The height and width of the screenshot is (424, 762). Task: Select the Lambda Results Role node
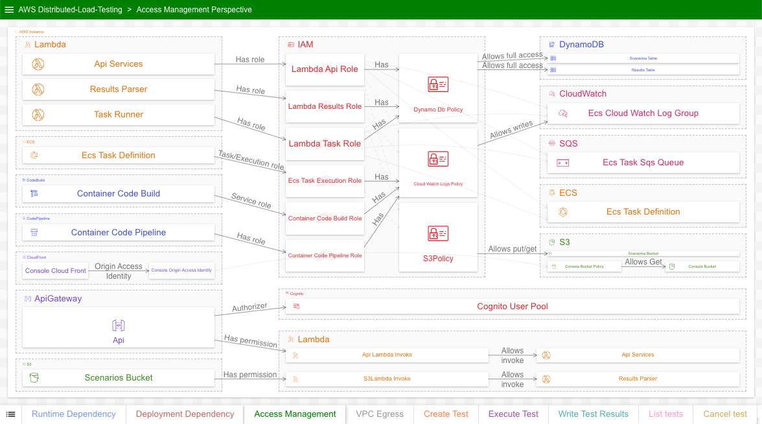point(325,106)
